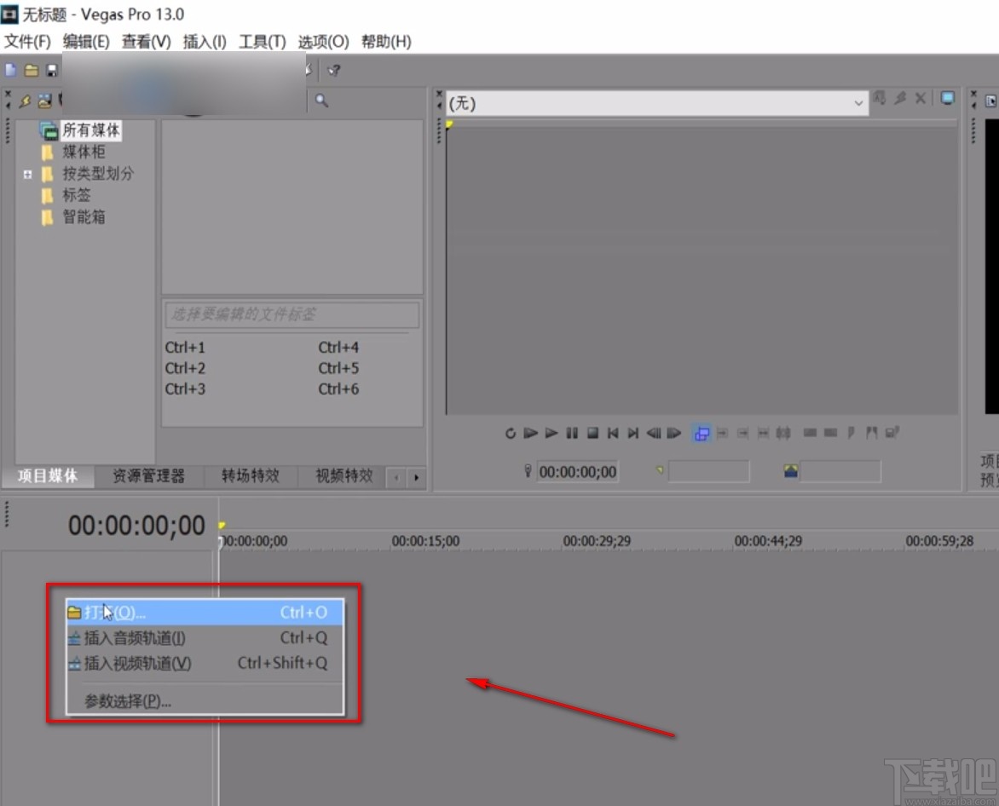
Task: Choose 插入音频轨道(I) in context menu
Action: [205, 638]
